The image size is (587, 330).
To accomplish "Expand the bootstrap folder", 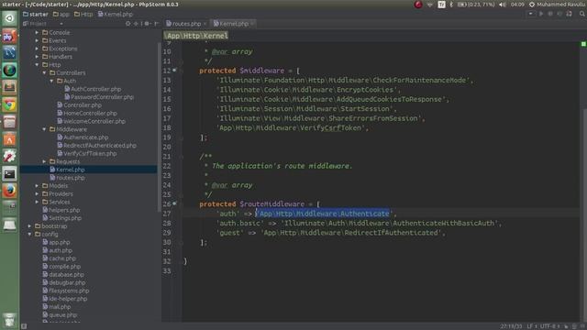I will click(x=29, y=226).
